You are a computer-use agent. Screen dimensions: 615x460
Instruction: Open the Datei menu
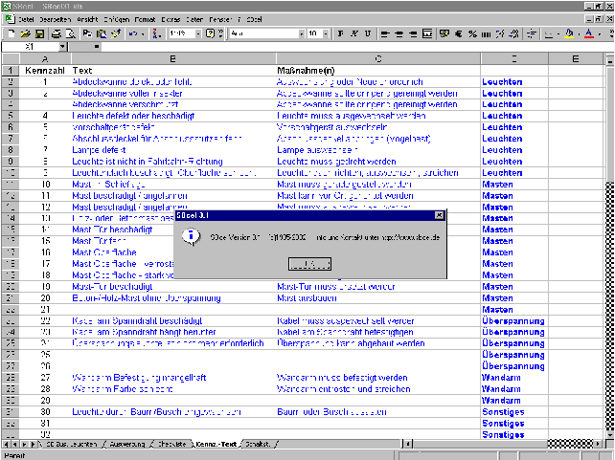26,19
